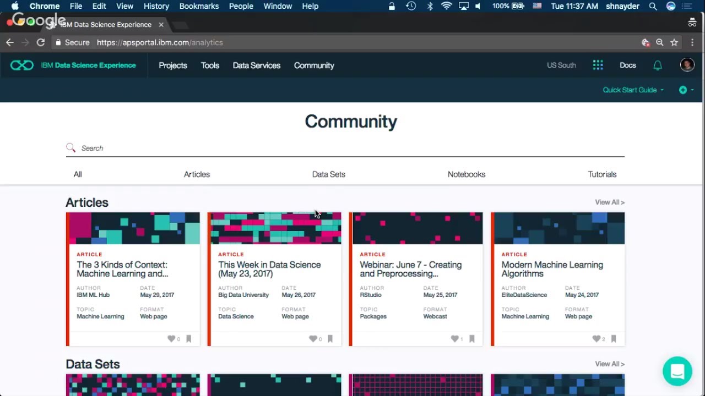View all Articles

[x=610, y=202]
